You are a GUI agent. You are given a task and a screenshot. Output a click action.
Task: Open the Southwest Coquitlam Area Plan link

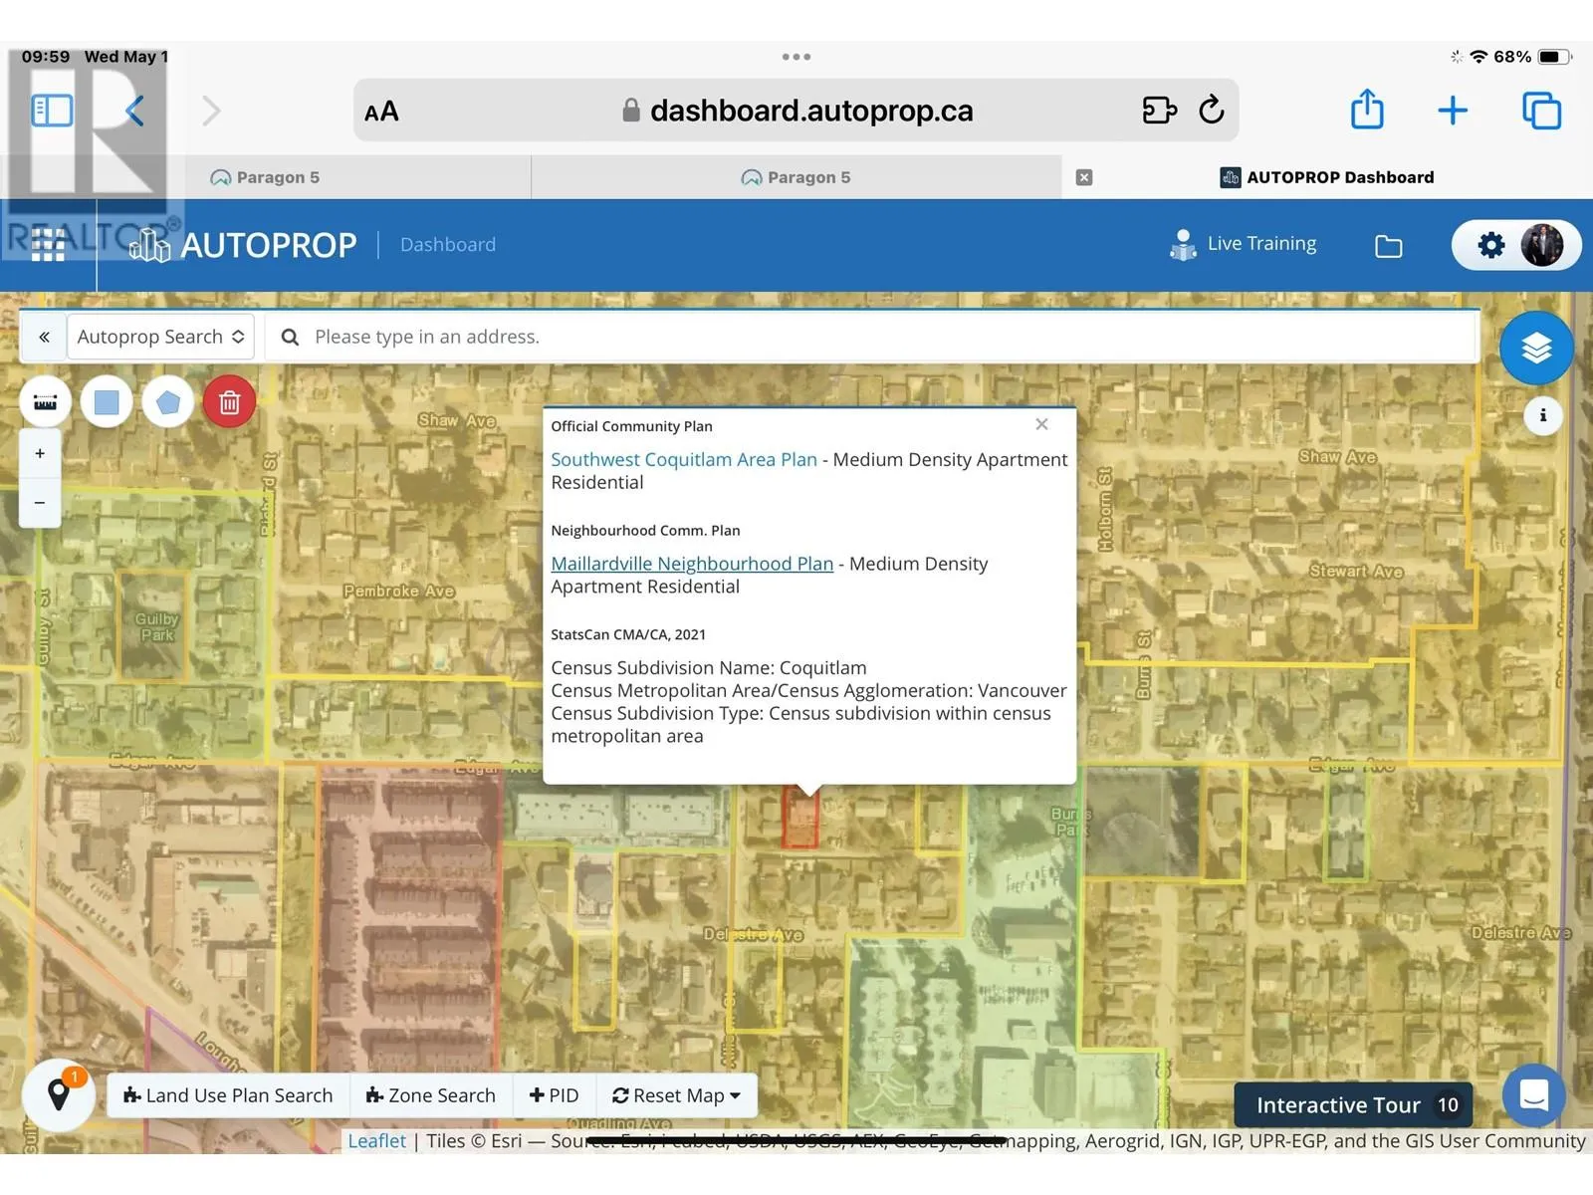tap(683, 459)
